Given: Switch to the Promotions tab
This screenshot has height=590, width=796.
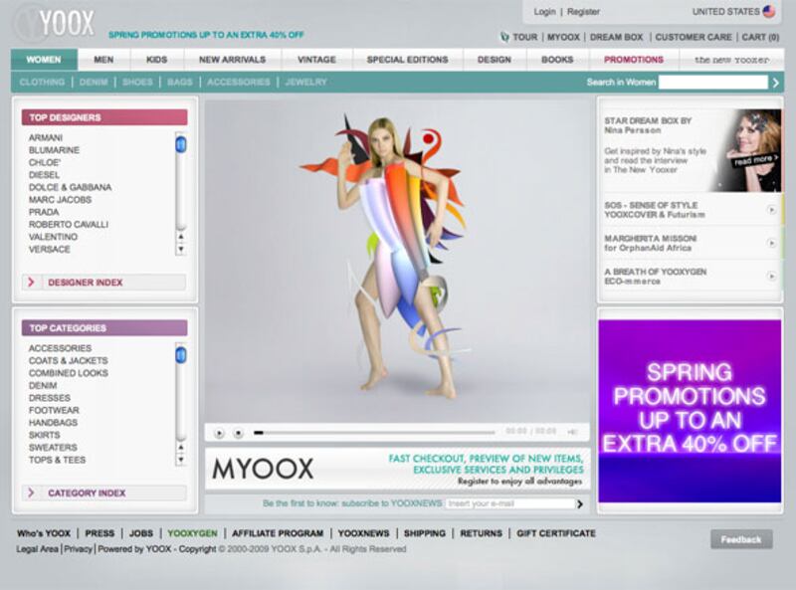Looking at the screenshot, I should coord(633,60).
